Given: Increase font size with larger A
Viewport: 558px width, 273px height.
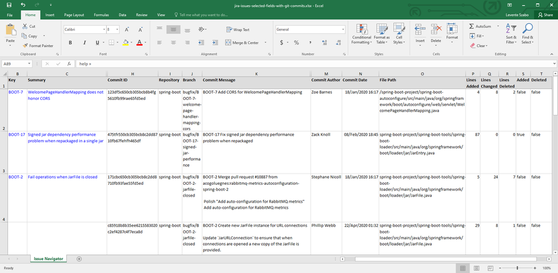Looking at the screenshot, I should (127, 30).
